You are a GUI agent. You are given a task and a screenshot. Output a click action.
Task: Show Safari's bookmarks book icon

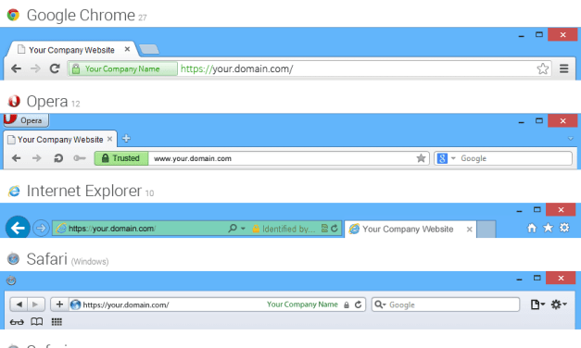(x=37, y=322)
